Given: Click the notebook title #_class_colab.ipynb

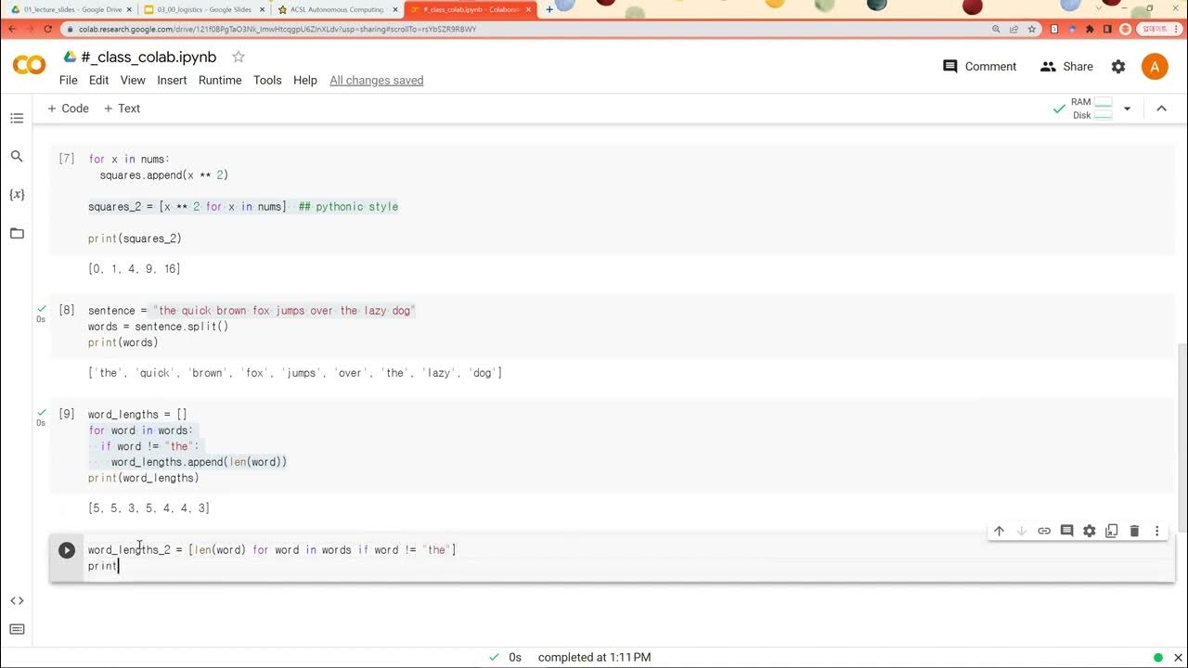Looking at the screenshot, I should click(x=149, y=57).
